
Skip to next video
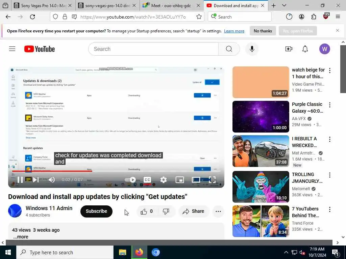pos(36,180)
